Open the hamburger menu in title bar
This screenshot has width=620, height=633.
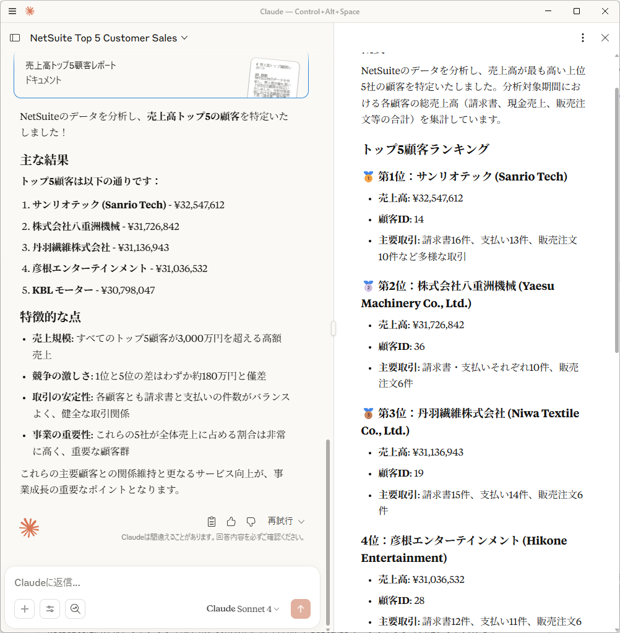click(12, 11)
